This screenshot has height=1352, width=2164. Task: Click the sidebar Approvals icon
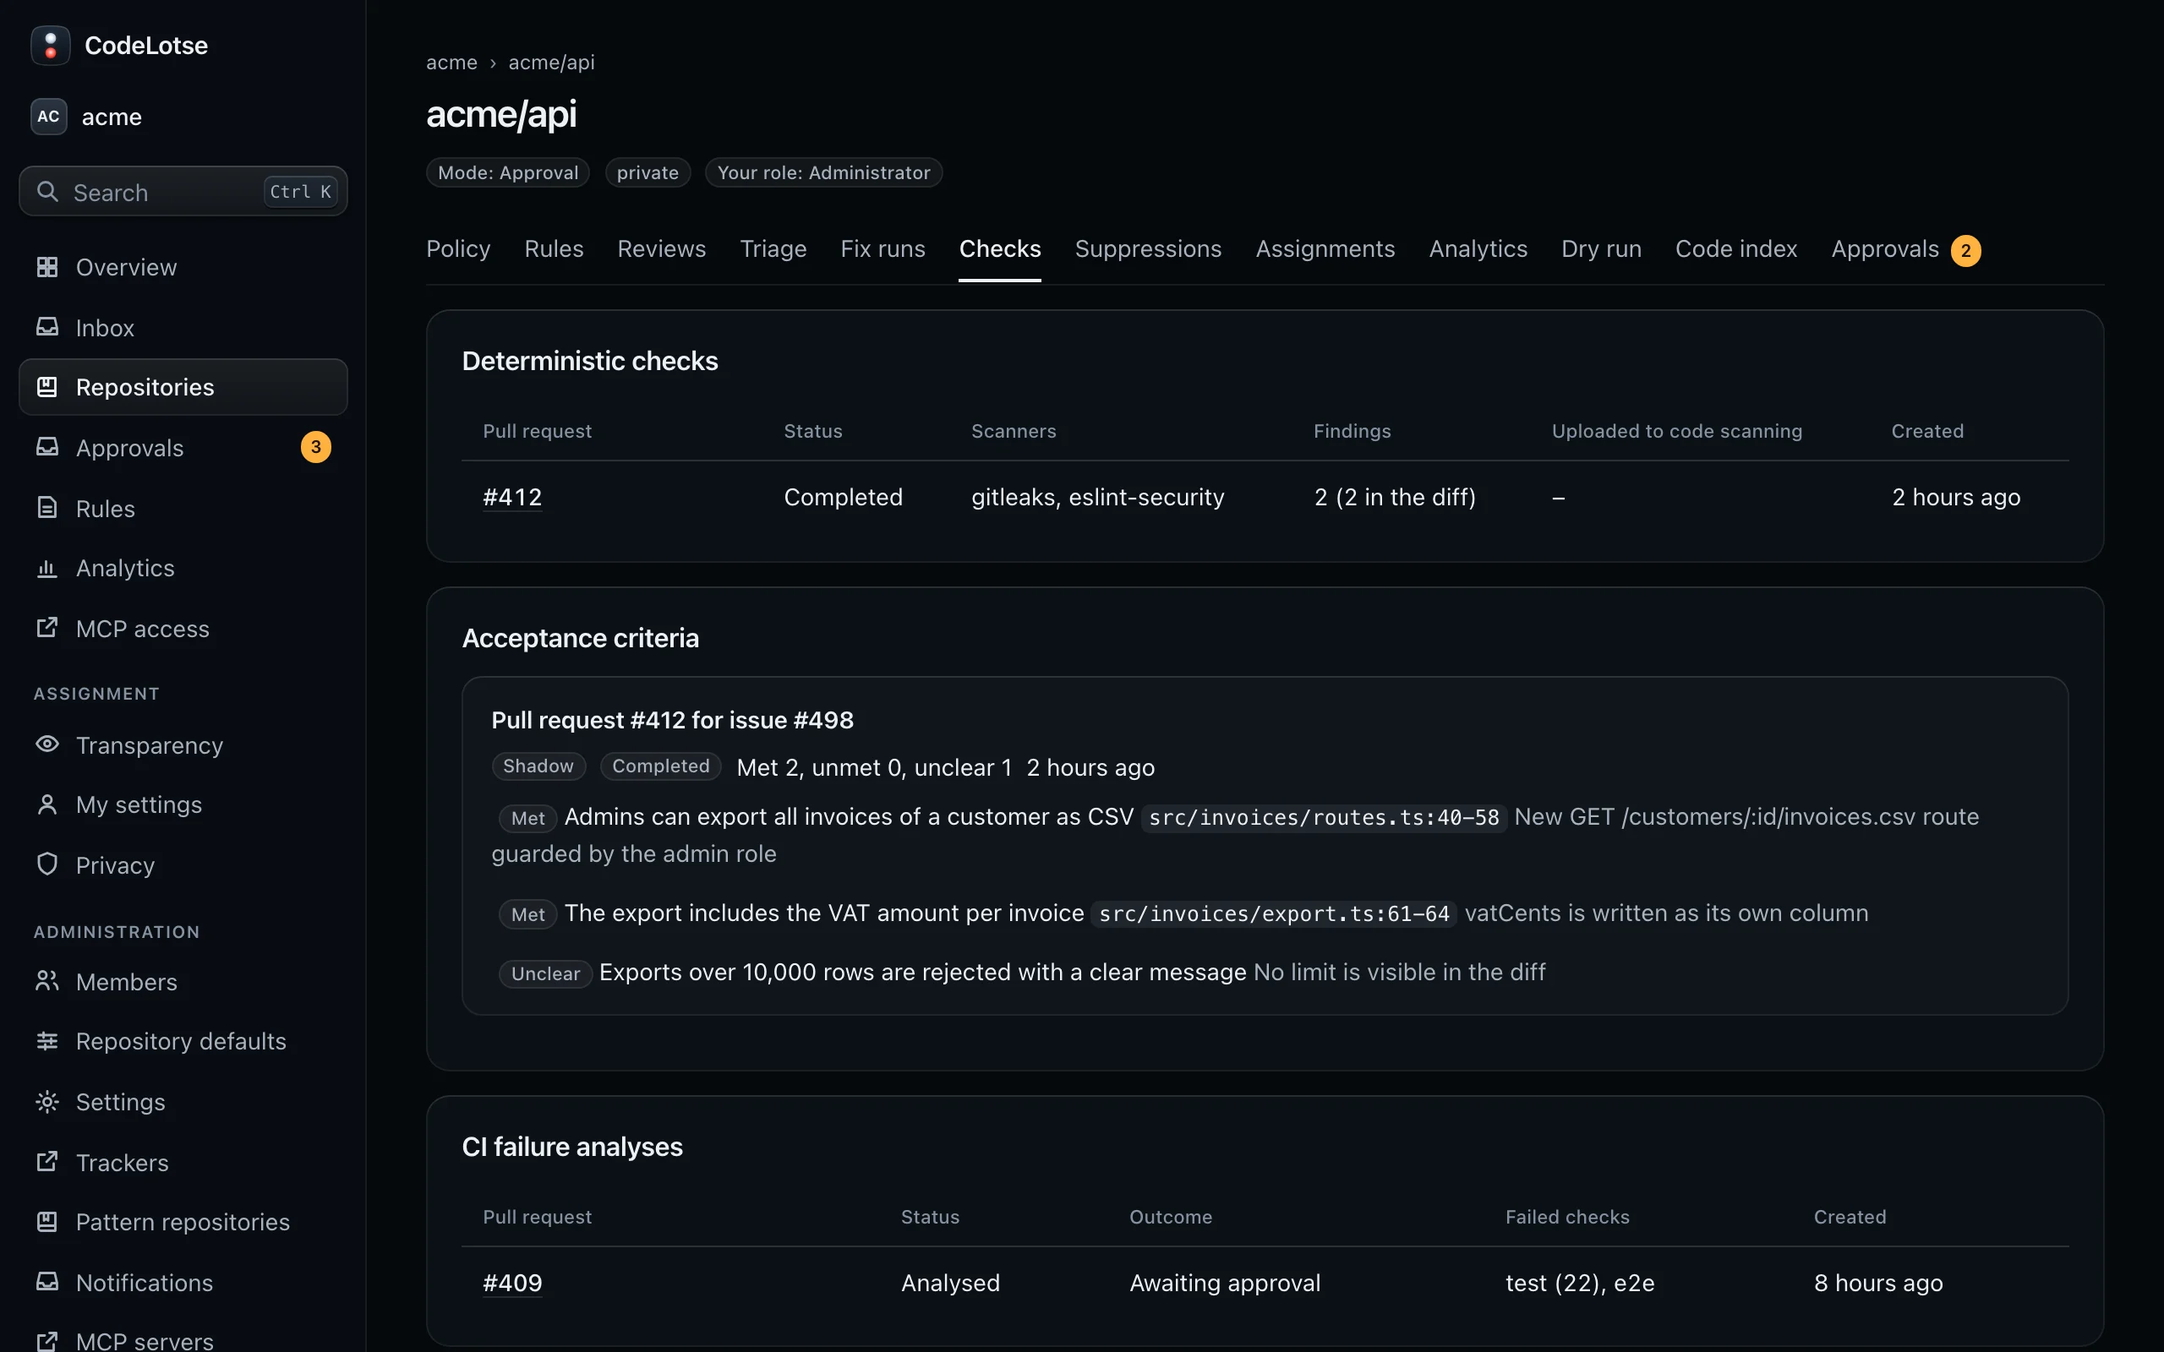click(x=47, y=447)
